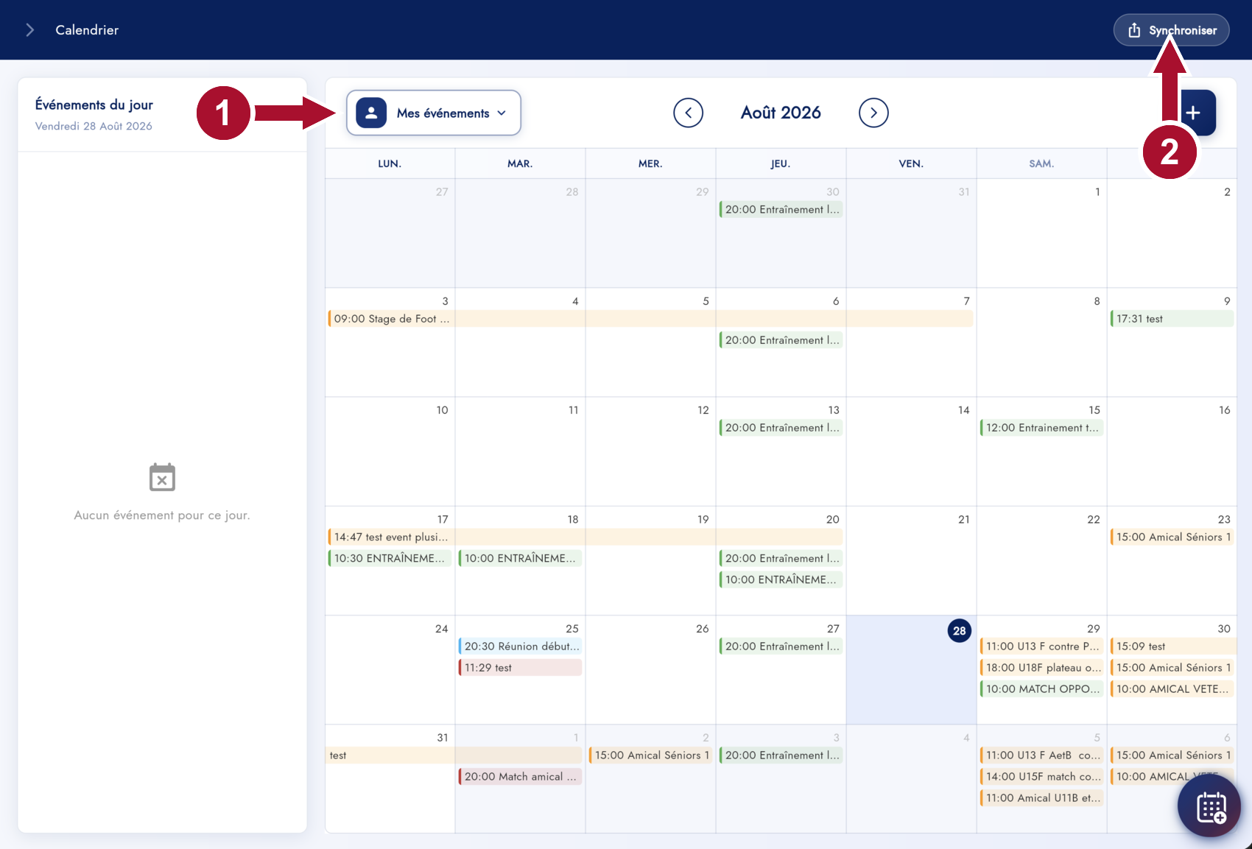Click the Août 2026 month title

(x=781, y=113)
